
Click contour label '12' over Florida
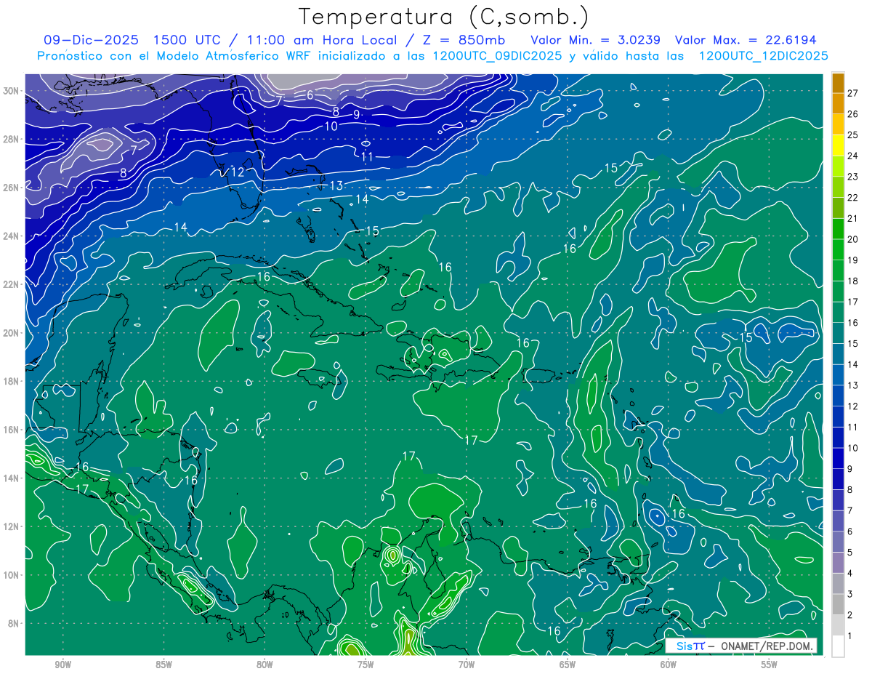238,172
